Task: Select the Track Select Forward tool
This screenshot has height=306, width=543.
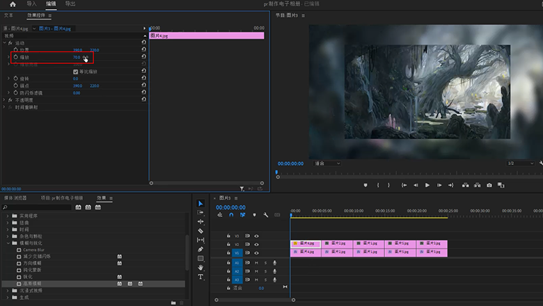Action: 200,212
